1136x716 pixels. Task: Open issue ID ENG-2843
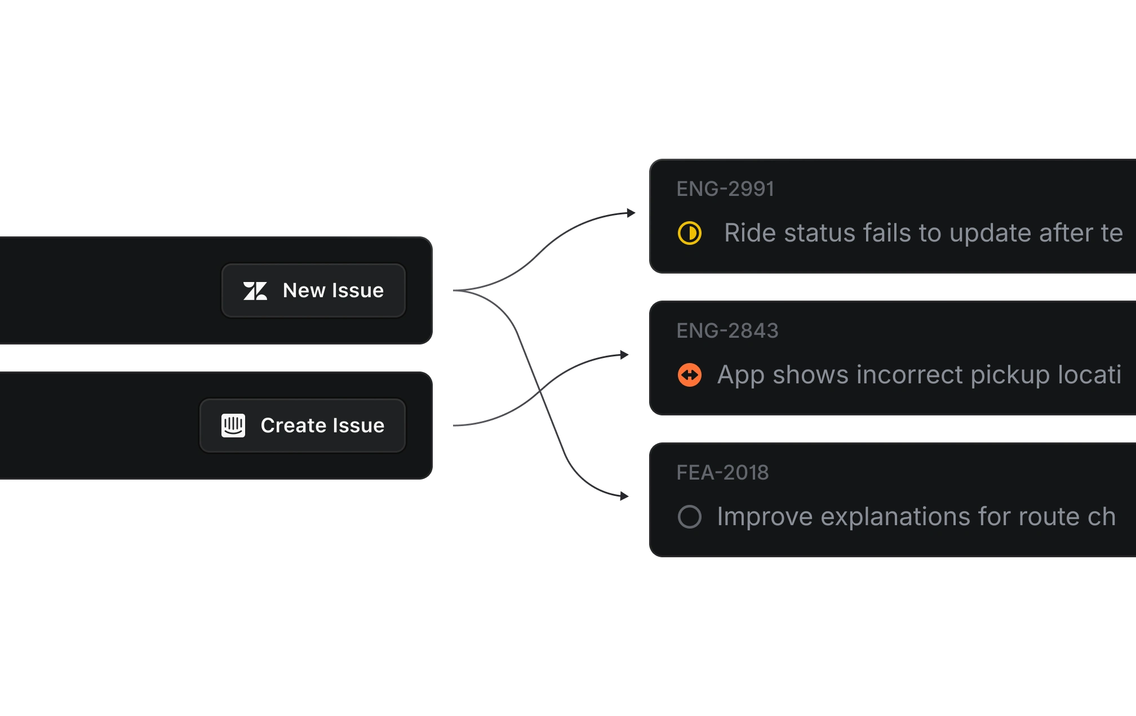point(727,331)
